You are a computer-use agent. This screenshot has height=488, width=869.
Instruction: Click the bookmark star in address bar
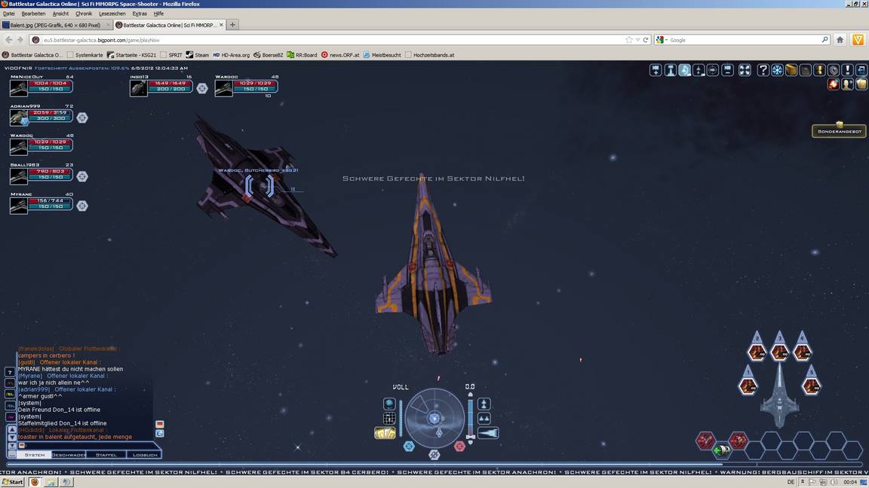click(629, 40)
